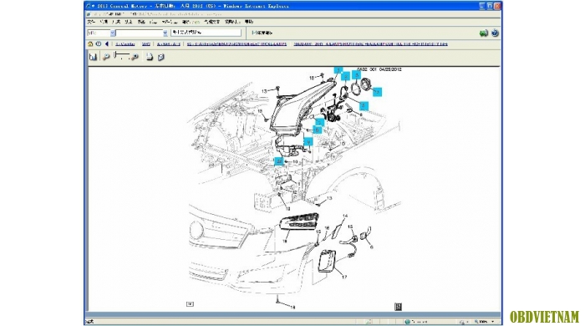The height and width of the screenshot is (326, 585).
Task: Open the first menu in the menu bar
Action: (x=91, y=22)
